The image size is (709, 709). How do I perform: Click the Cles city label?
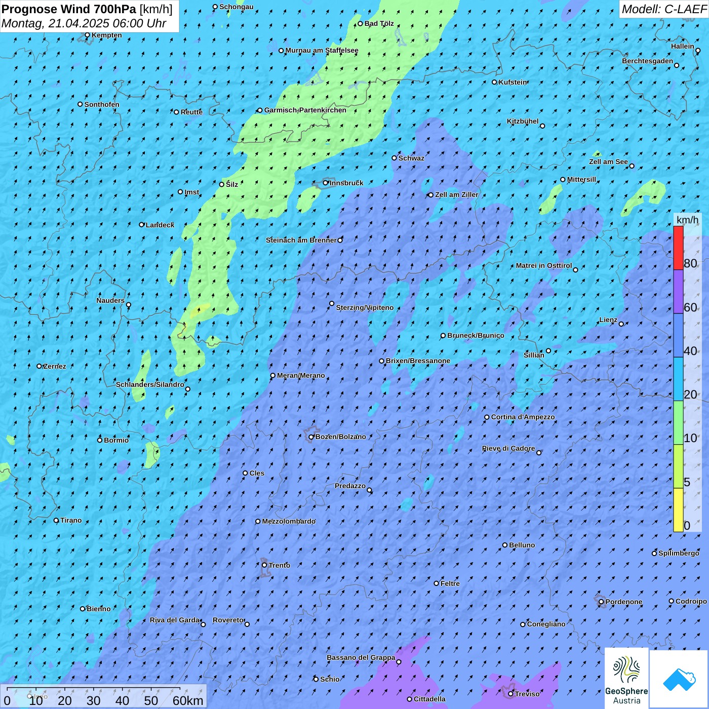(257, 473)
